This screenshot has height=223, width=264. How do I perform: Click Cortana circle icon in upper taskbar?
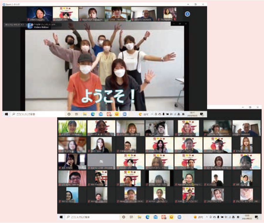[x=69, y=114]
